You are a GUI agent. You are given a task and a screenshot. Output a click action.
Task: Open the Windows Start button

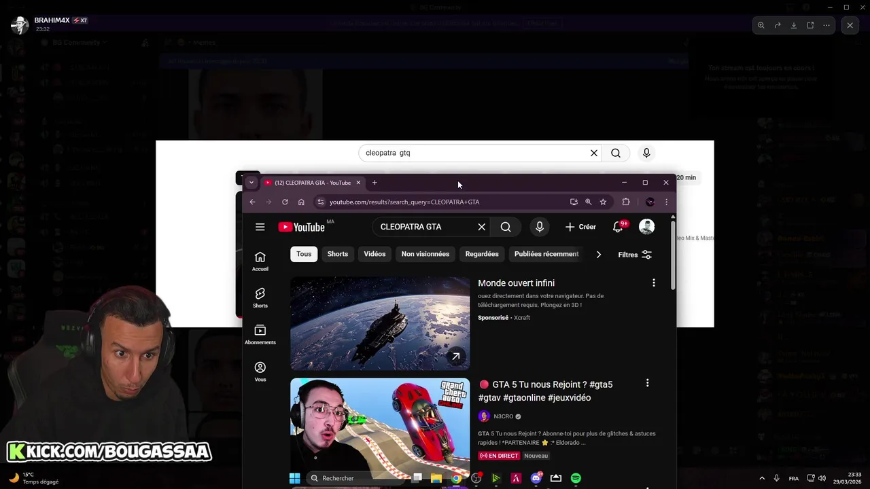[294, 478]
